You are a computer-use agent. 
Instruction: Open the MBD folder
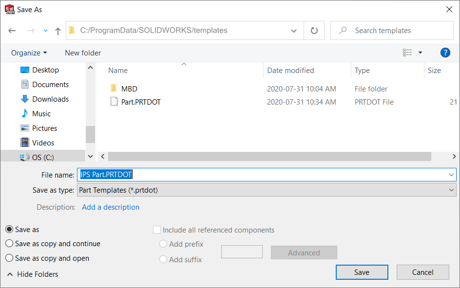click(x=129, y=89)
